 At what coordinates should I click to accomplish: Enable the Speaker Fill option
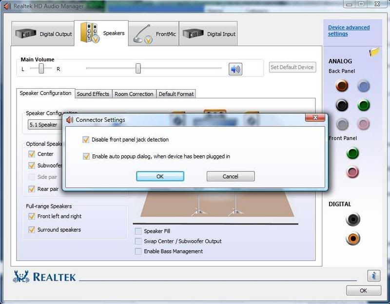(138, 231)
